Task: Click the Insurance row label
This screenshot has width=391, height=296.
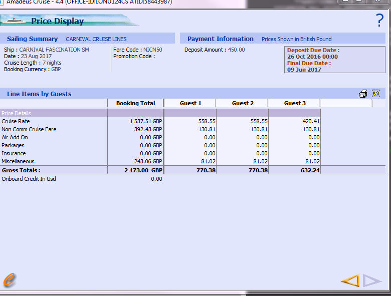Action: point(14,153)
